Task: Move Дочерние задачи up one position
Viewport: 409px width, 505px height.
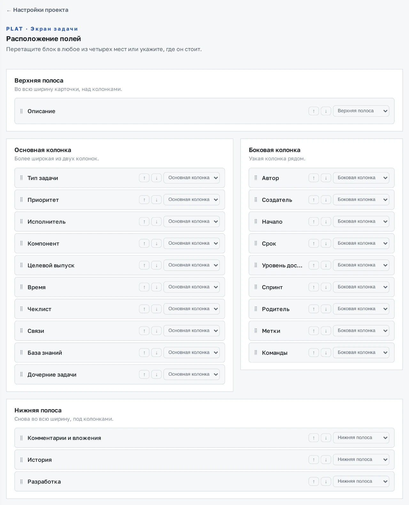Action: click(x=144, y=375)
